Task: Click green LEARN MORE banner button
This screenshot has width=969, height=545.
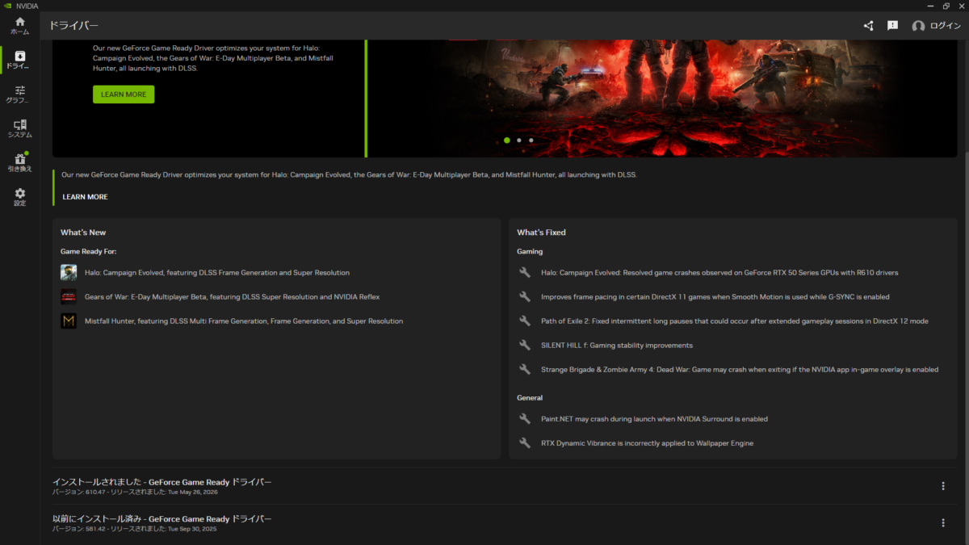Action: [124, 94]
